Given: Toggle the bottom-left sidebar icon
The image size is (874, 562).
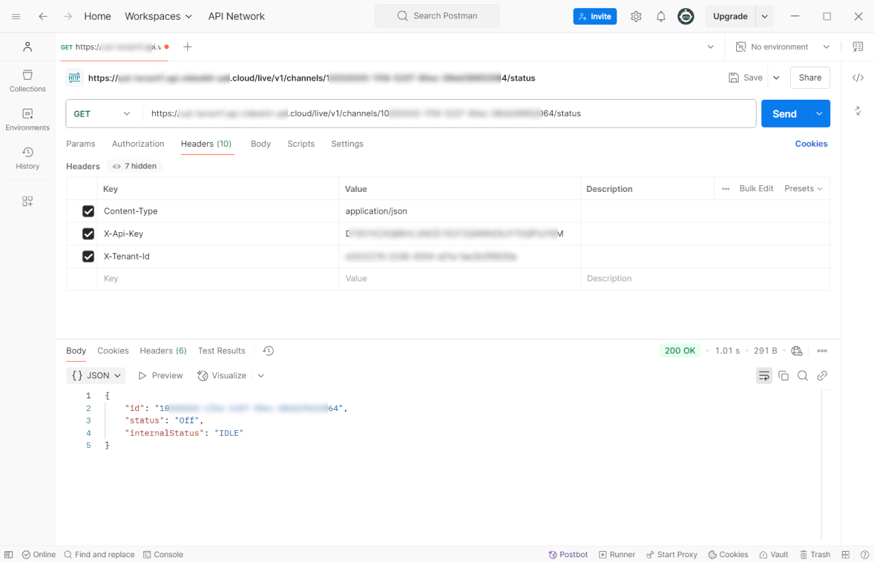Looking at the screenshot, I should 9,554.
